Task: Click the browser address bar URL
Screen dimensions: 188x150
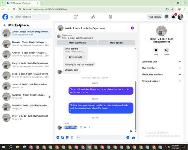Action: [x=45, y=9]
